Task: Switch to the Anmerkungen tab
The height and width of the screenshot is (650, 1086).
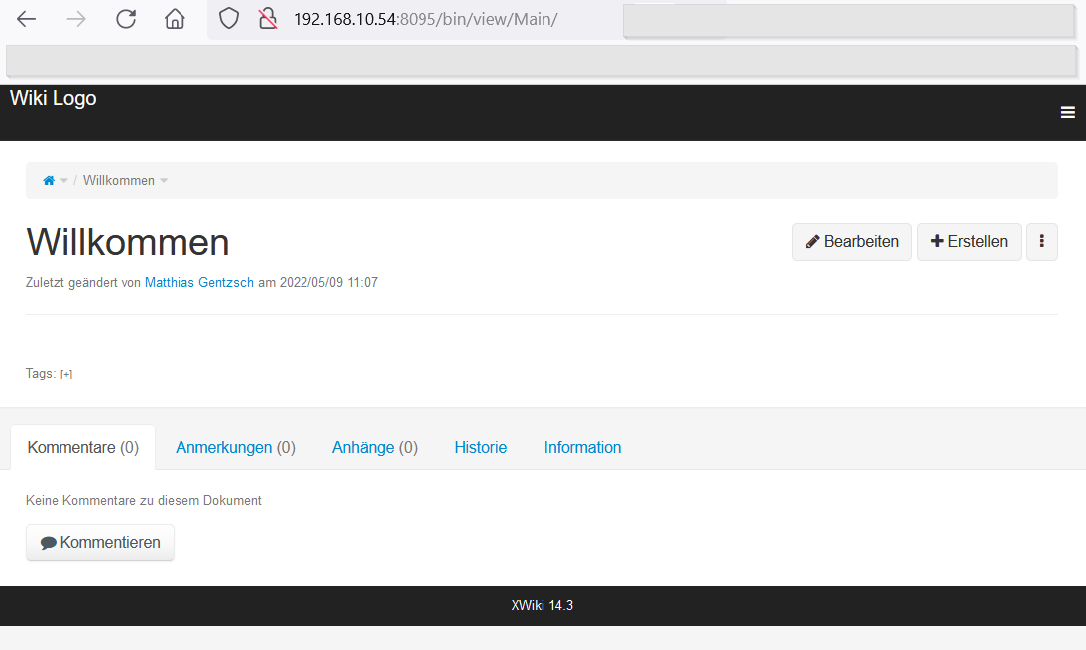Action: coord(235,448)
